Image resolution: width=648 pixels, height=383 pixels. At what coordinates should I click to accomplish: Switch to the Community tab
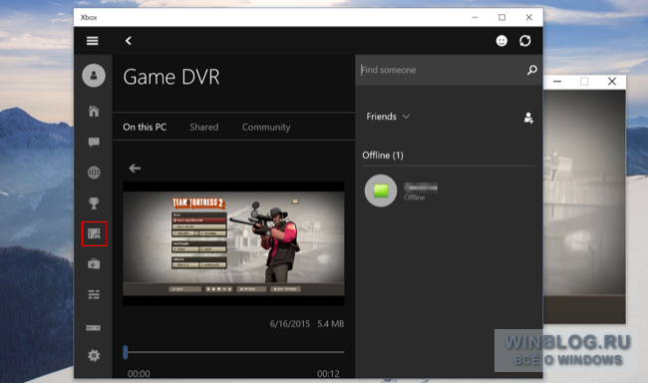click(x=266, y=127)
